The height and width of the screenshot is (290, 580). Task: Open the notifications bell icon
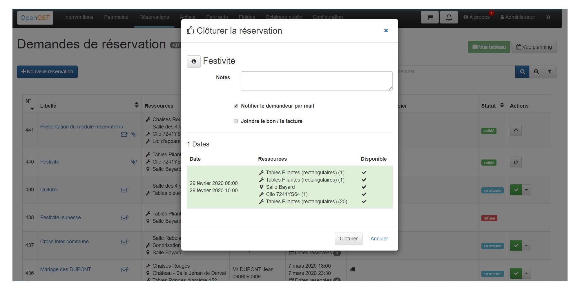point(449,17)
